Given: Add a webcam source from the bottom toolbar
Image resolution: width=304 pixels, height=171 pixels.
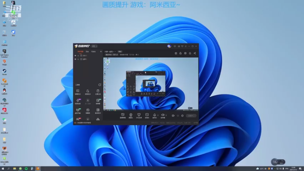Looking at the screenshot, I should pos(131,116).
